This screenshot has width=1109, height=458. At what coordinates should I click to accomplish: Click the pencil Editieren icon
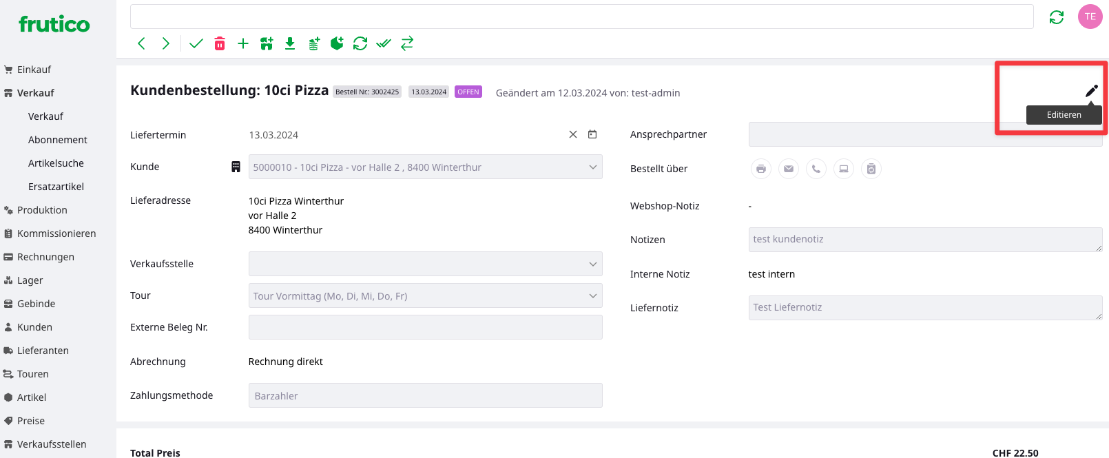[x=1091, y=91]
